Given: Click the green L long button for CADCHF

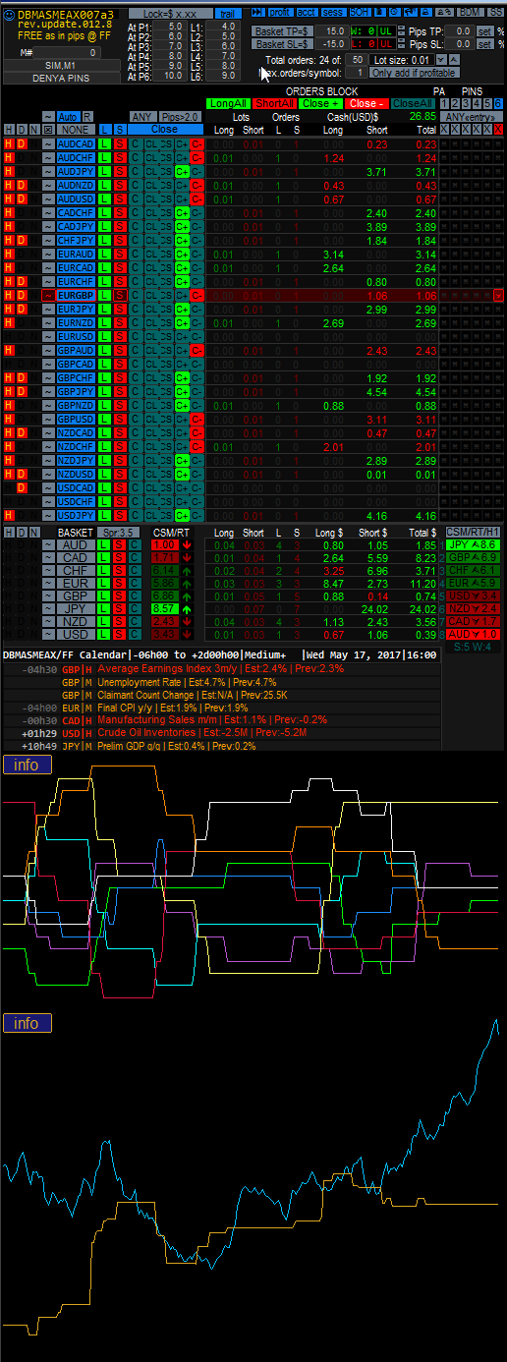Looking at the screenshot, I should pos(105,212).
